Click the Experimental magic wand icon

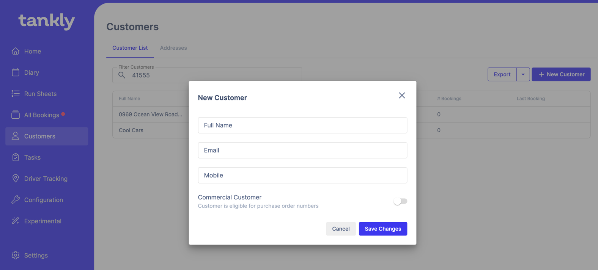click(16, 221)
